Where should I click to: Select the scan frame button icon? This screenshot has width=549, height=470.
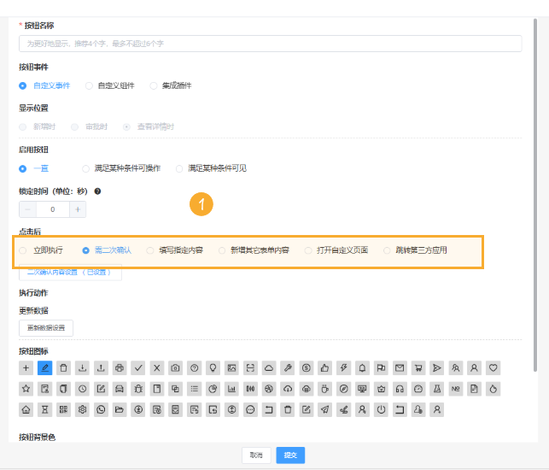(x=250, y=368)
